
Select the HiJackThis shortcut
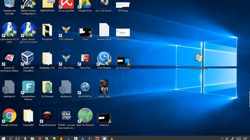click(85, 60)
